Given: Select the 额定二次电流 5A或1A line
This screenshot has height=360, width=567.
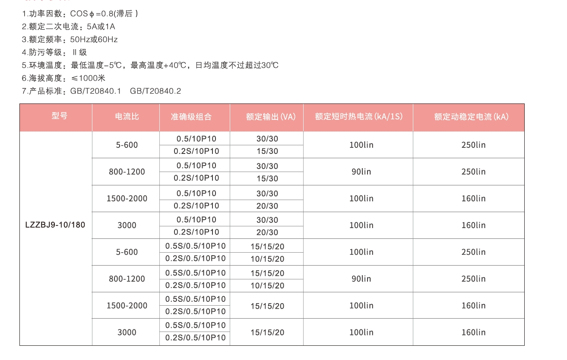Looking at the screenshot, I should [69, 27].
